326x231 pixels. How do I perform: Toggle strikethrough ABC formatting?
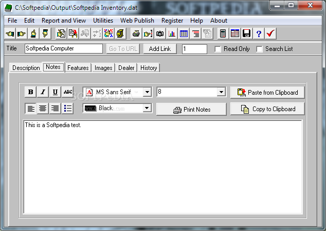click(67, 92)
